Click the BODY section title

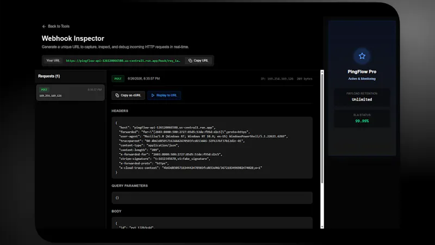pos(116,211)
